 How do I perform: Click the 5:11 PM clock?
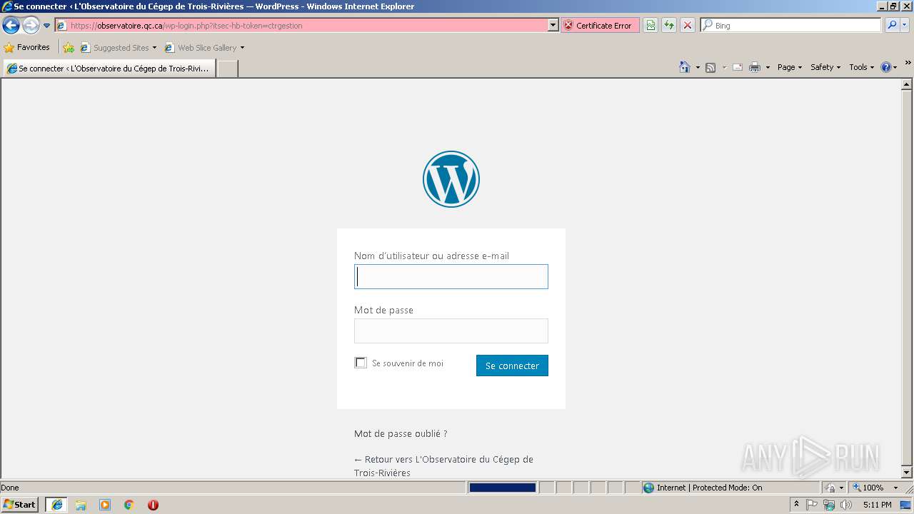pyautogui.click(x=877, y=505)
